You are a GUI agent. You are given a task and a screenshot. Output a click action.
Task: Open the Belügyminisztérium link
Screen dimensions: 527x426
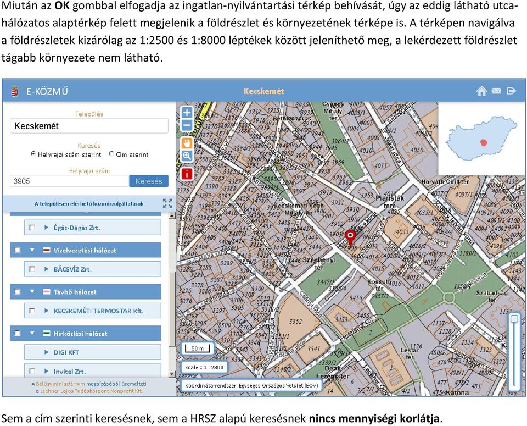pos(60,384)
